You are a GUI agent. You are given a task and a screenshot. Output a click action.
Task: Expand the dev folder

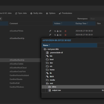coord(45,63)
